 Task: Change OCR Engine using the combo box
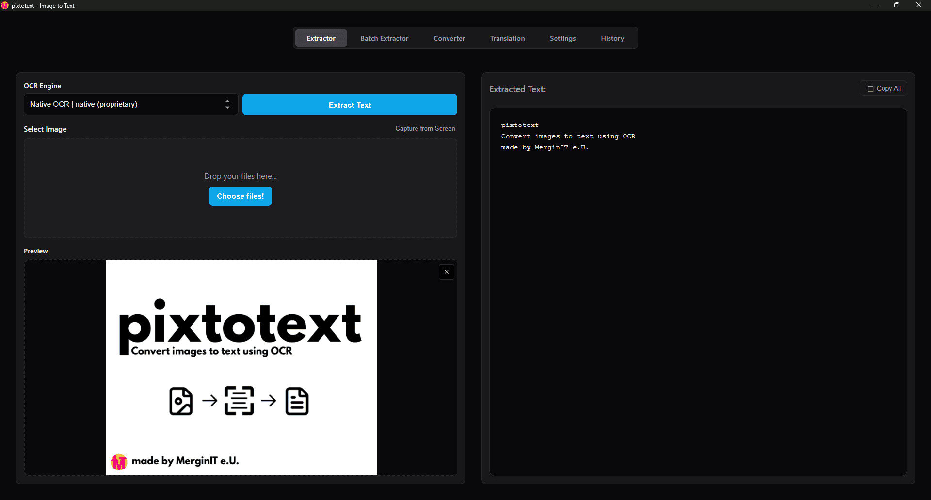click(x=130, y=104)
